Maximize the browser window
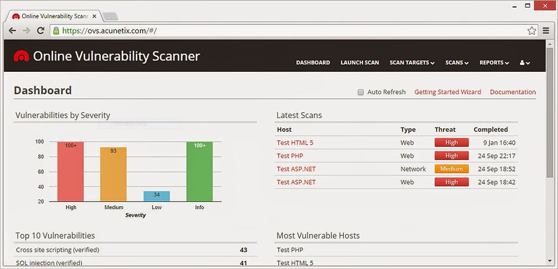The image size is (558, 269). coord(528,5)
